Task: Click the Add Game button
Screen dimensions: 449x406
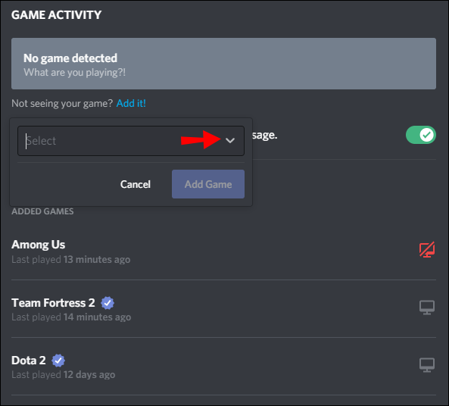Action: point(208,184)
